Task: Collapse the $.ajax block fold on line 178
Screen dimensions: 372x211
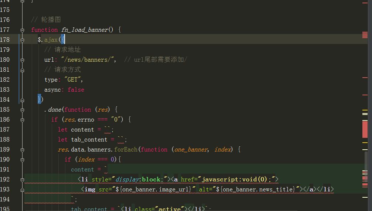Action: (22, 40)
